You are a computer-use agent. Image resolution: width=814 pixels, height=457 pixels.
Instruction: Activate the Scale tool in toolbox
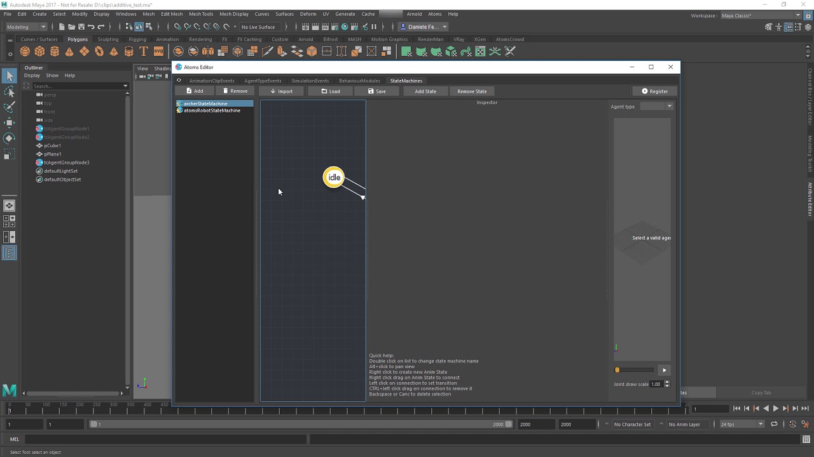[9, 154]
